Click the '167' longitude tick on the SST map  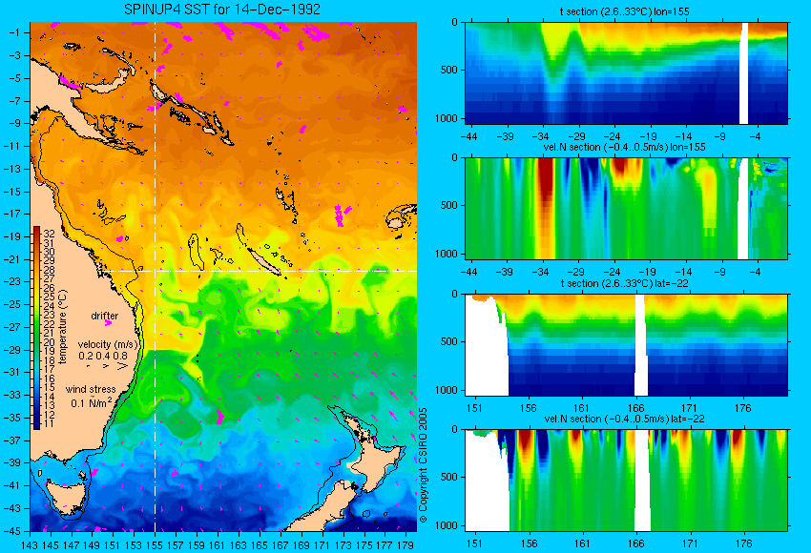[280, 544]
